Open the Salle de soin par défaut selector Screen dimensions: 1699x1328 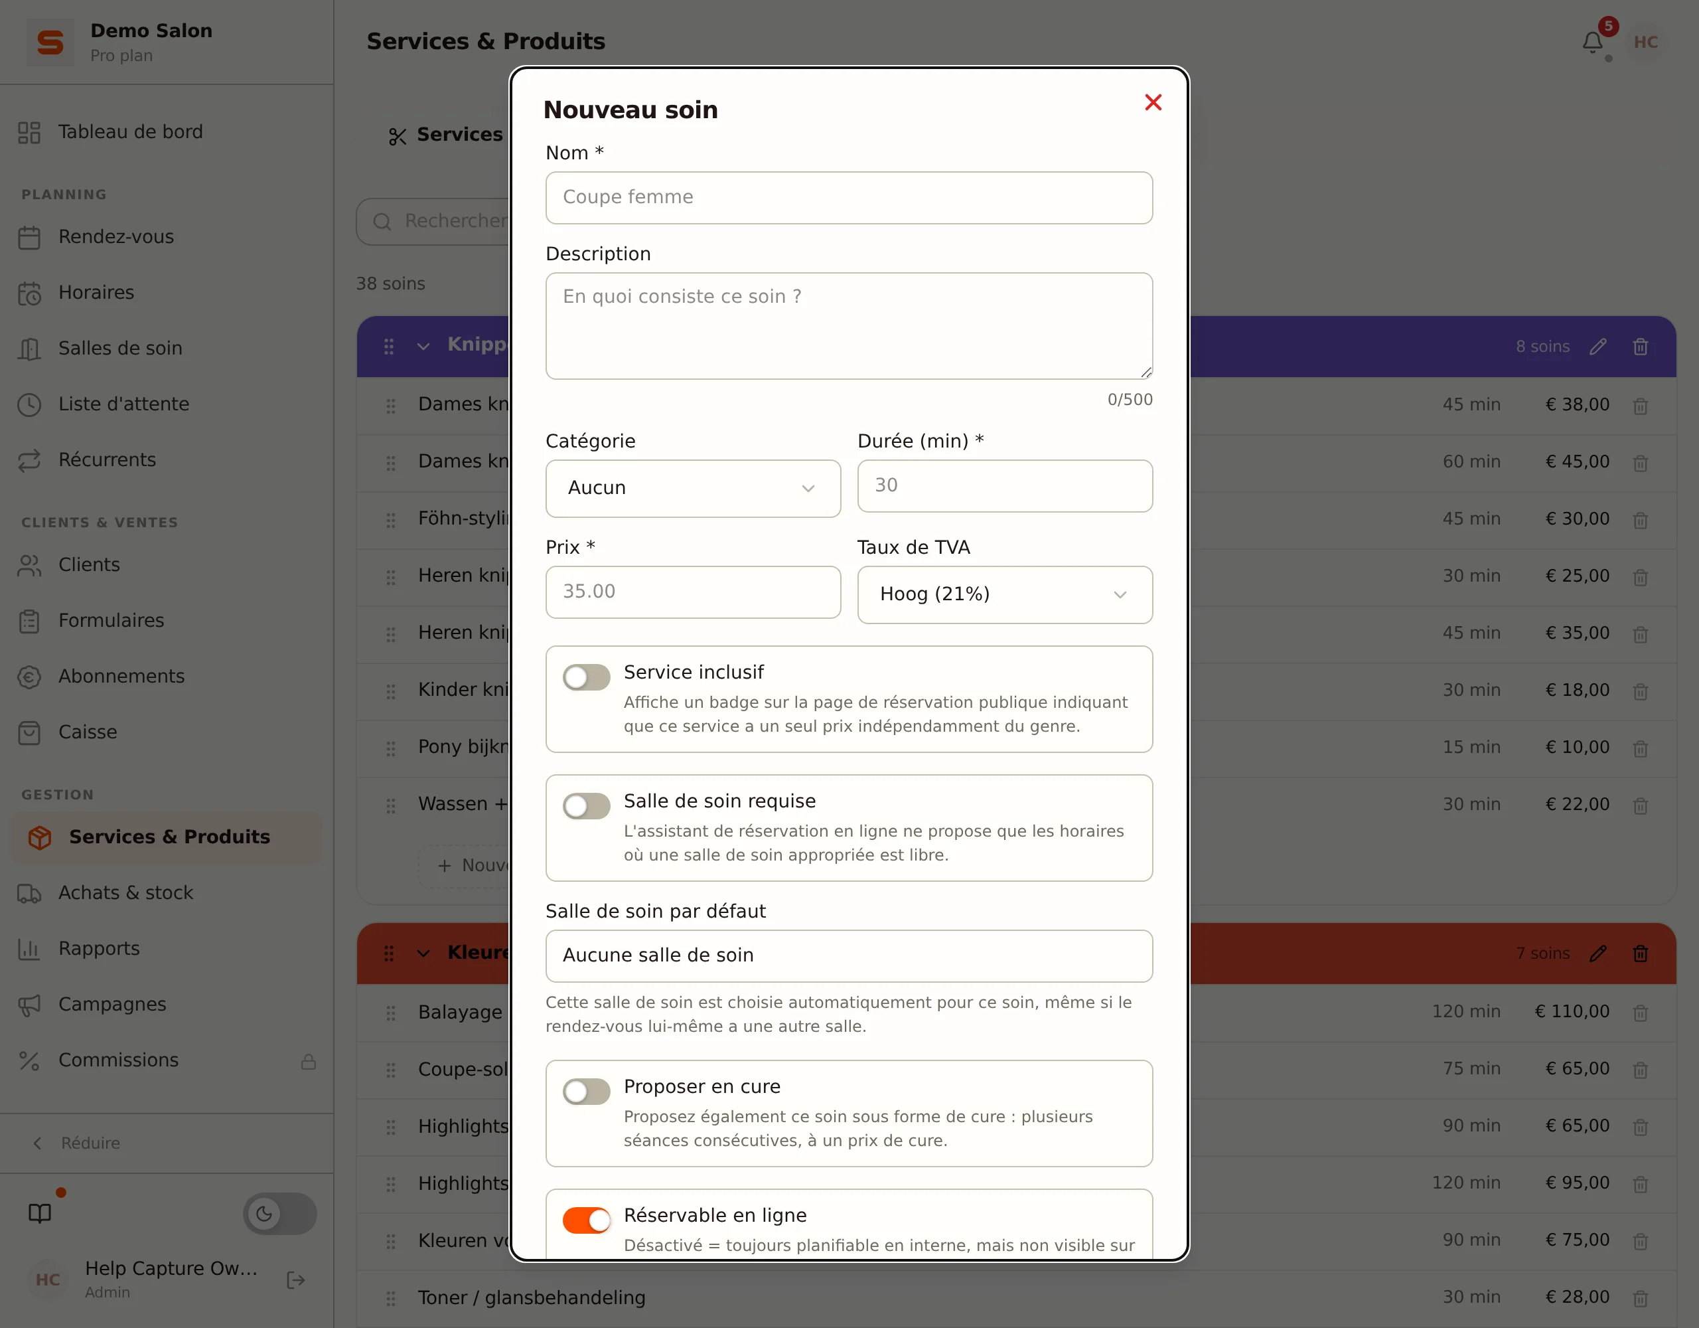click(849, 955)
